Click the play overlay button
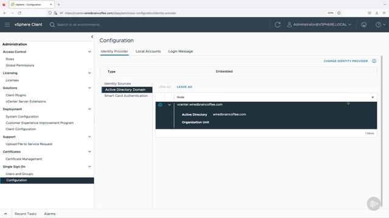389x218 pixels. pos(374,203)
